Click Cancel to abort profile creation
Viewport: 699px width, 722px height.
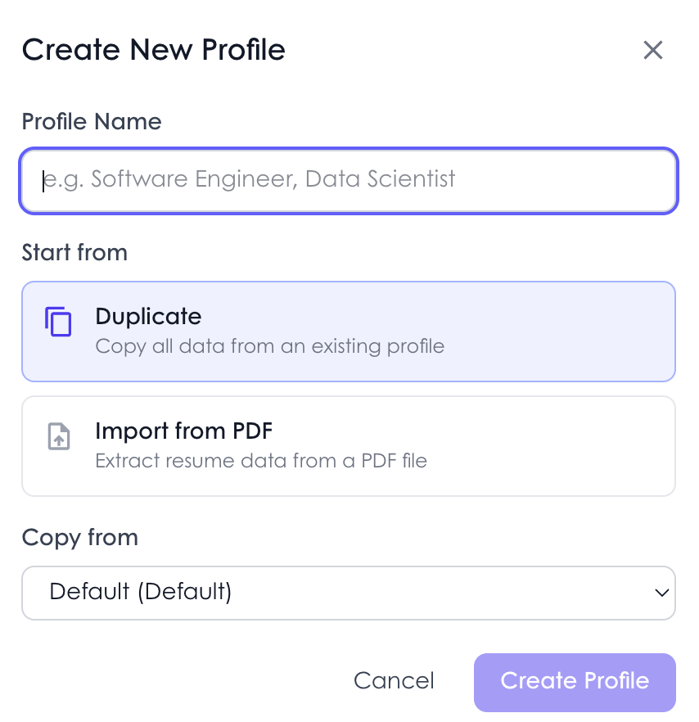(x=394, y=681)
